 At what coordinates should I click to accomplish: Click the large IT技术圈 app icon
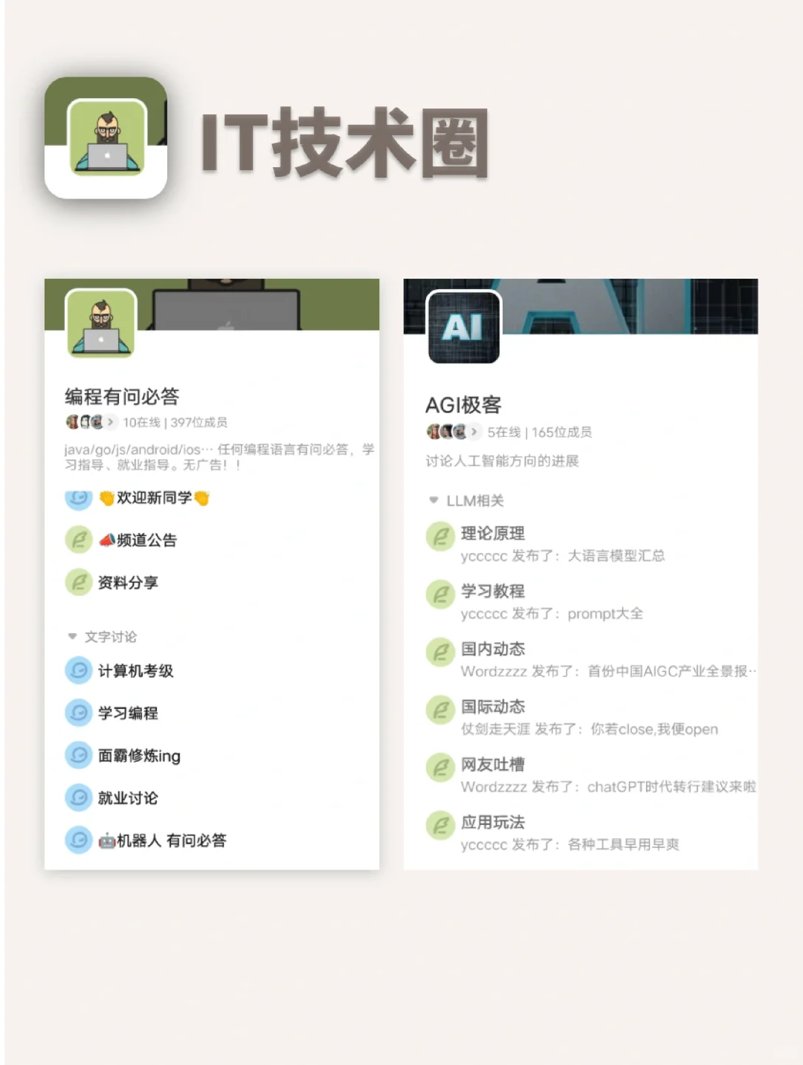coord(106,138)
